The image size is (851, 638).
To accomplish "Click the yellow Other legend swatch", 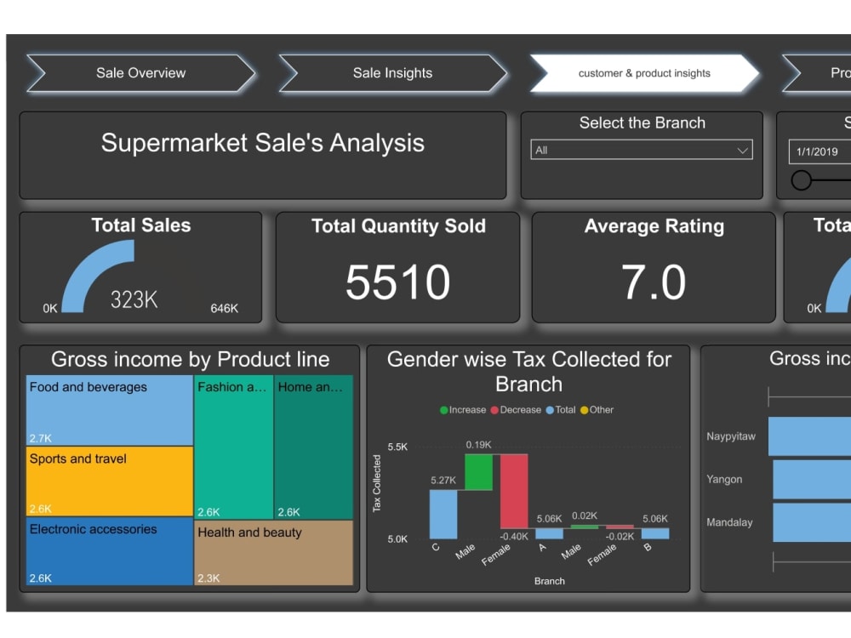I will point(585,410).
